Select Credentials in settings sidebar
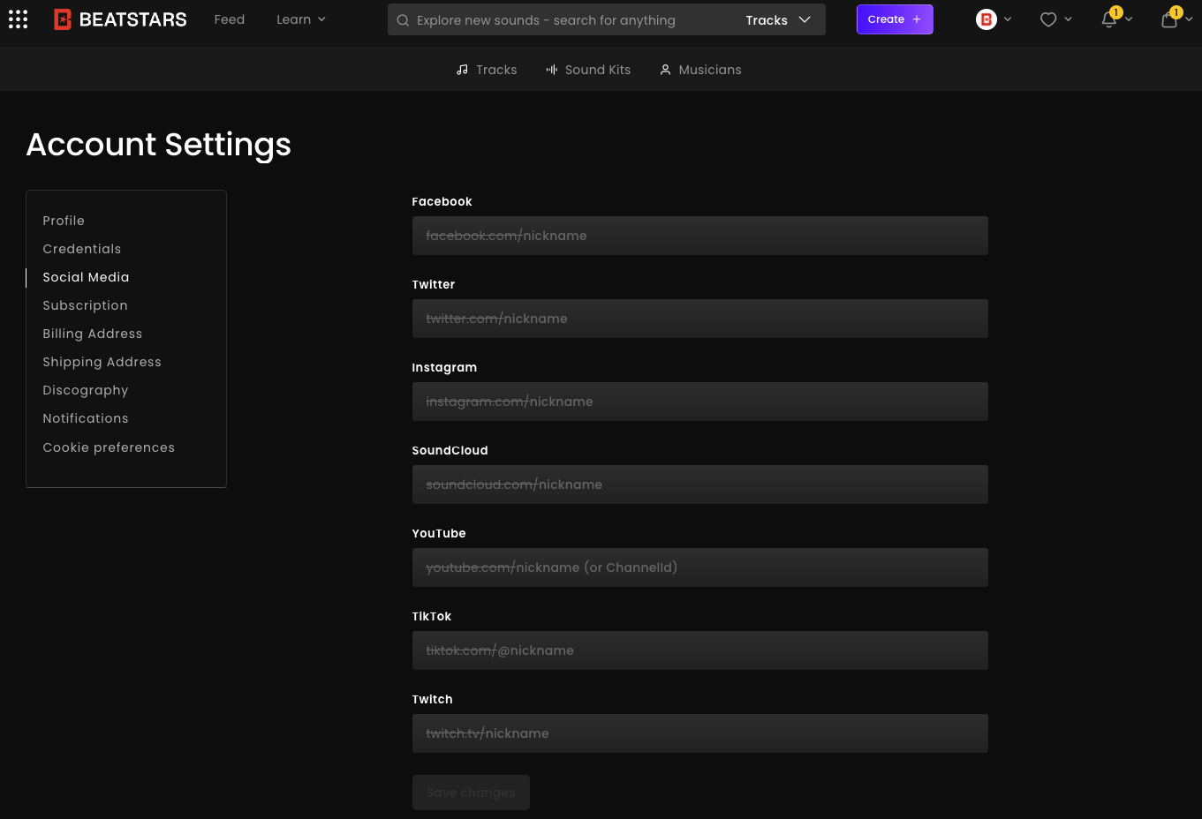The width and height of the screenshot is (1202, 819). click(x=82, y=249)
